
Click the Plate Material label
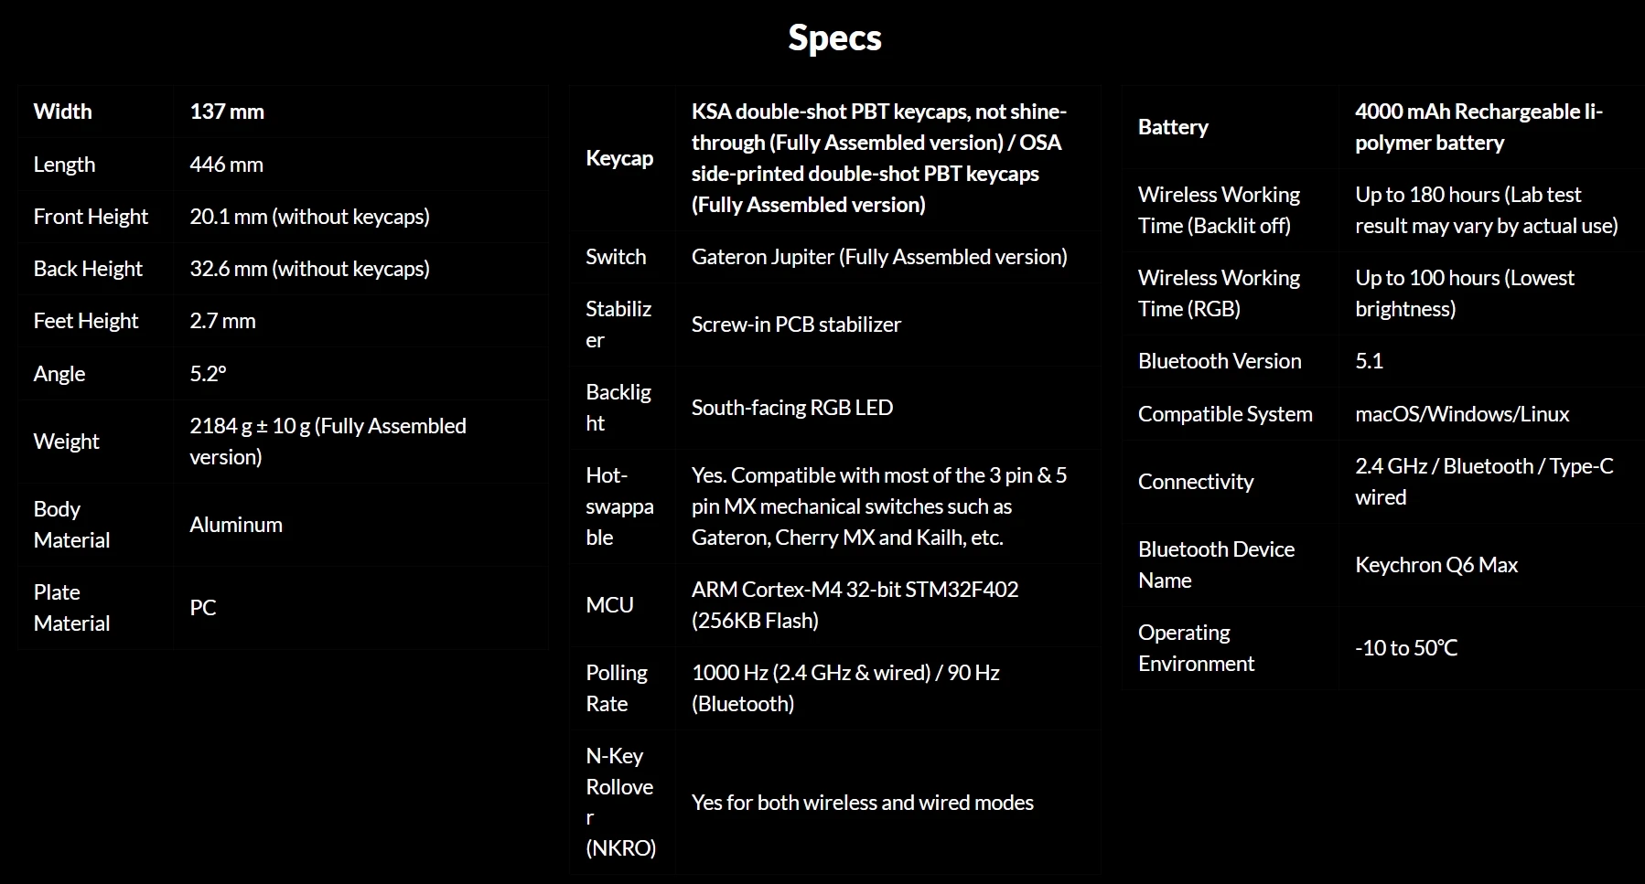pyautogui.click(x=71, y=608)
